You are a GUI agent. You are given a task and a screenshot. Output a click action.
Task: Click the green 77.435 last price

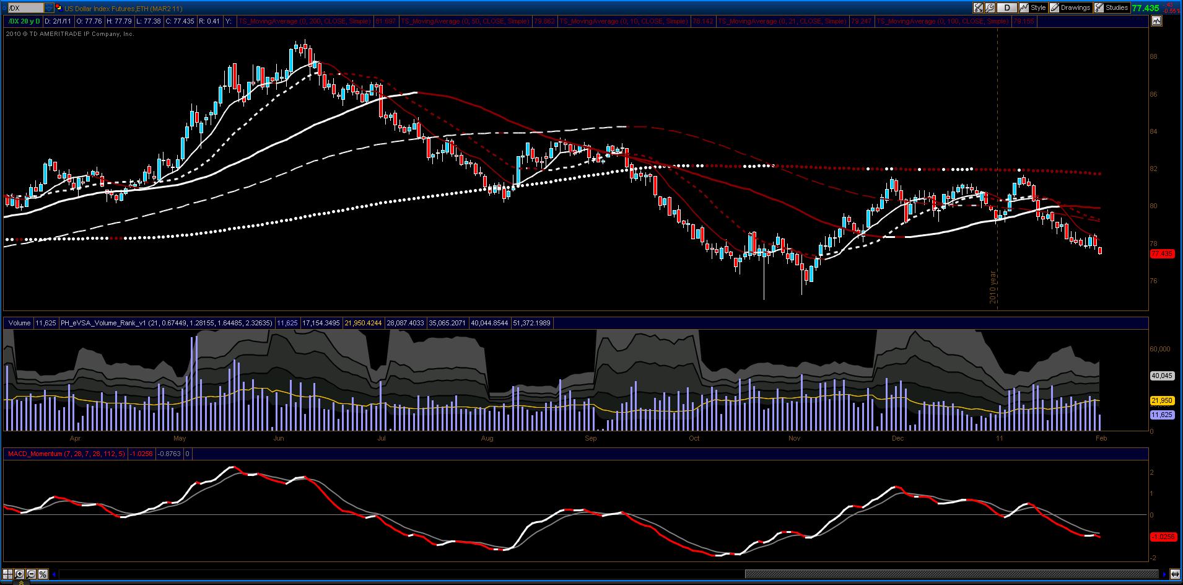[x=1145, y=8]
